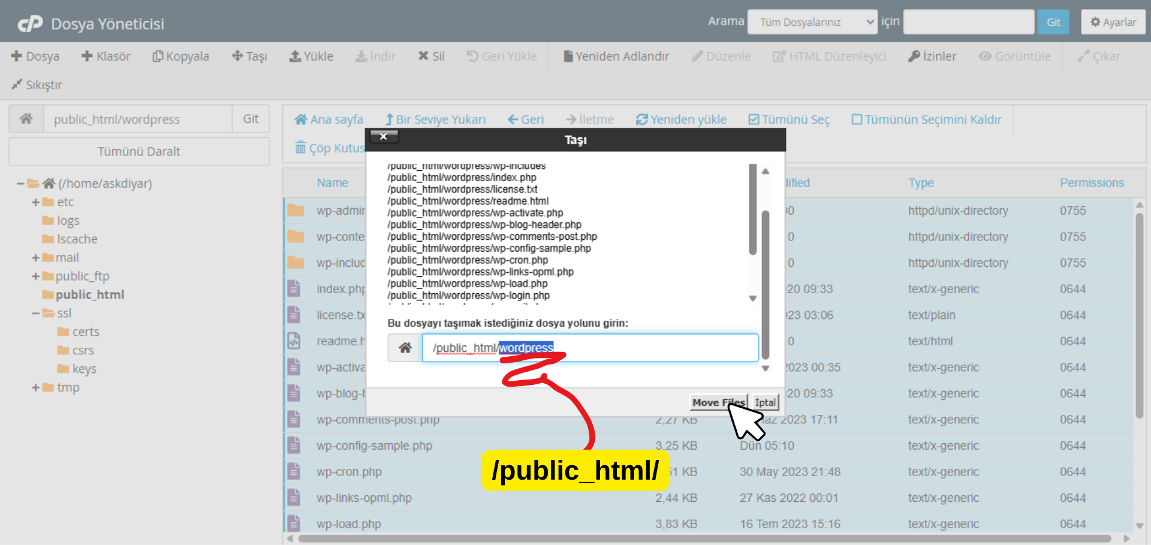Click the cPanel logo icon
The height and width of the screenshot is (545, 1151).
tap(30, 23)
